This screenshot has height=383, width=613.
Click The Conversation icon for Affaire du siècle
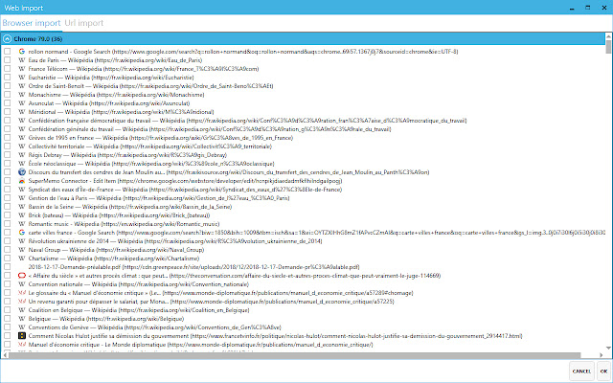pyautogui.click(x=22, y=276)
